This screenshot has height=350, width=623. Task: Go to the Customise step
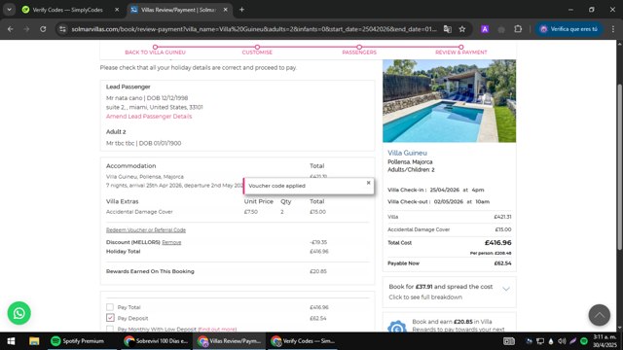pyautogui.click(x=257, y=52)
